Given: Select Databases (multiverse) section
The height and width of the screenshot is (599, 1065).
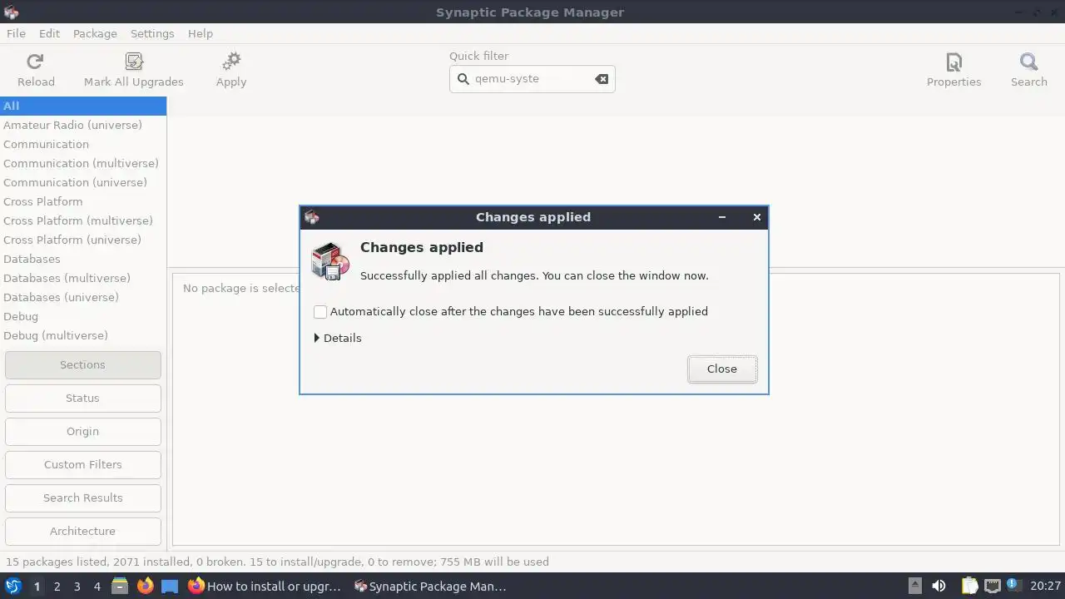Looking at the screenshot, I should 83,278.
